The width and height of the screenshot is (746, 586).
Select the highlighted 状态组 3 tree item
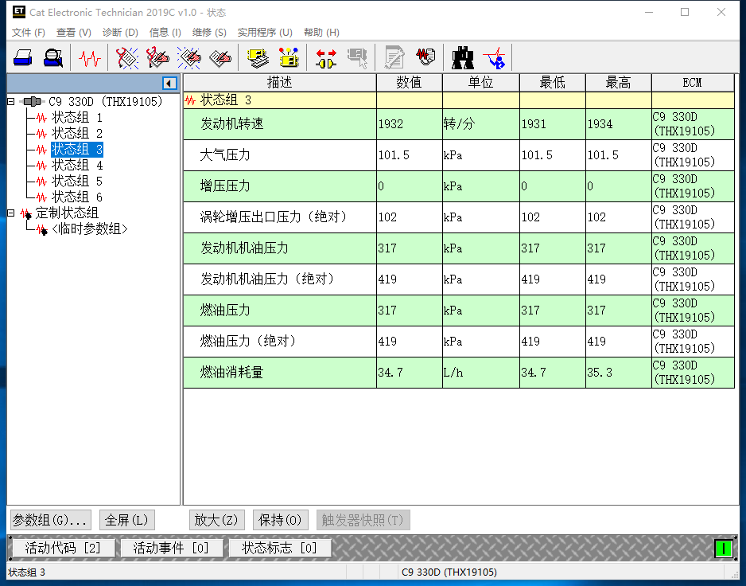77,150
